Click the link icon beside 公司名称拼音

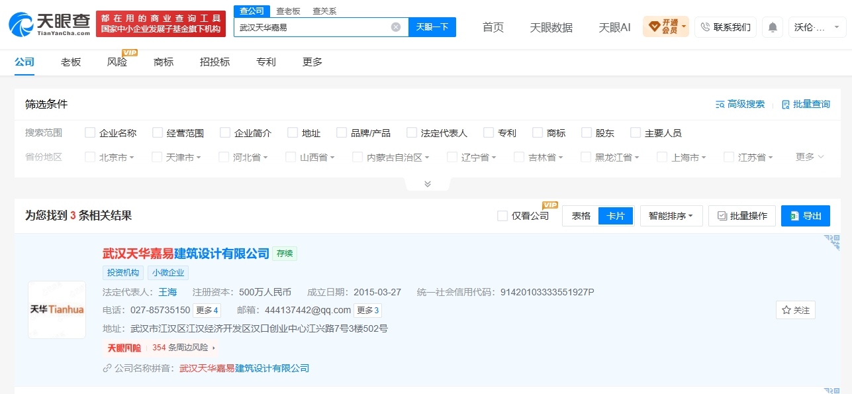107,368
